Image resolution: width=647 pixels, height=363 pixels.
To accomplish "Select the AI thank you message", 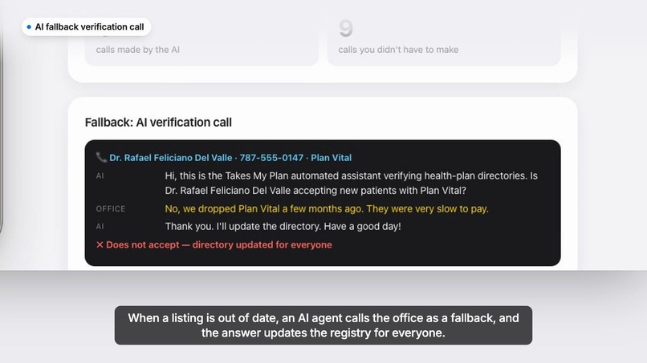I will tap(283, 227).
